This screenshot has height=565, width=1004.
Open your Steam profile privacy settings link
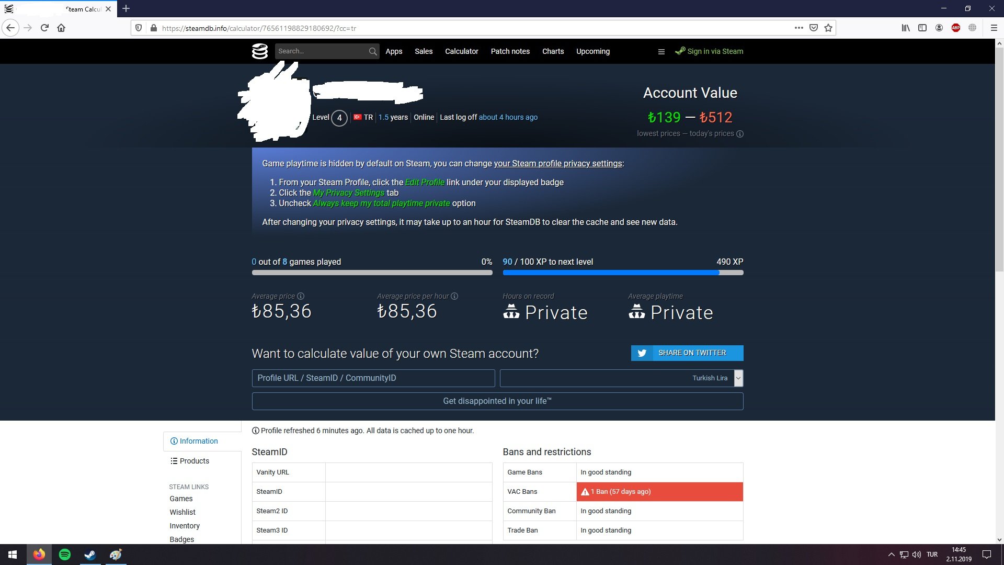coord(558,164)
